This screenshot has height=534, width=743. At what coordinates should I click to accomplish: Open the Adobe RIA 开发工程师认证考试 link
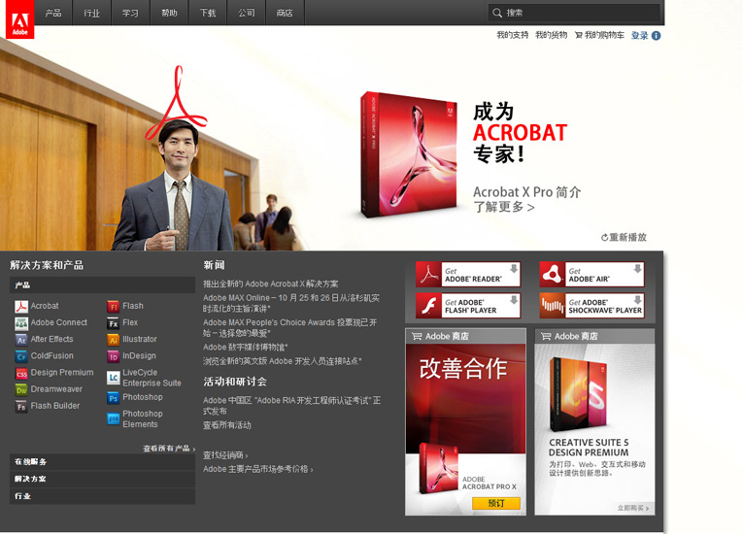coord(291,406)
